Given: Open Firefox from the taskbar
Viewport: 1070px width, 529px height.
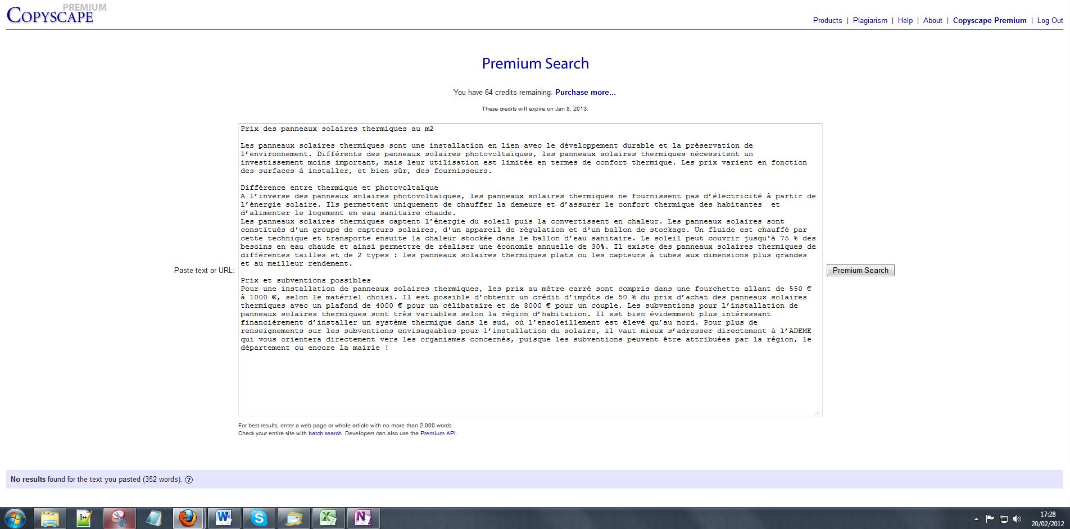Looking at the screenshot, I should (x=188, y=518).
